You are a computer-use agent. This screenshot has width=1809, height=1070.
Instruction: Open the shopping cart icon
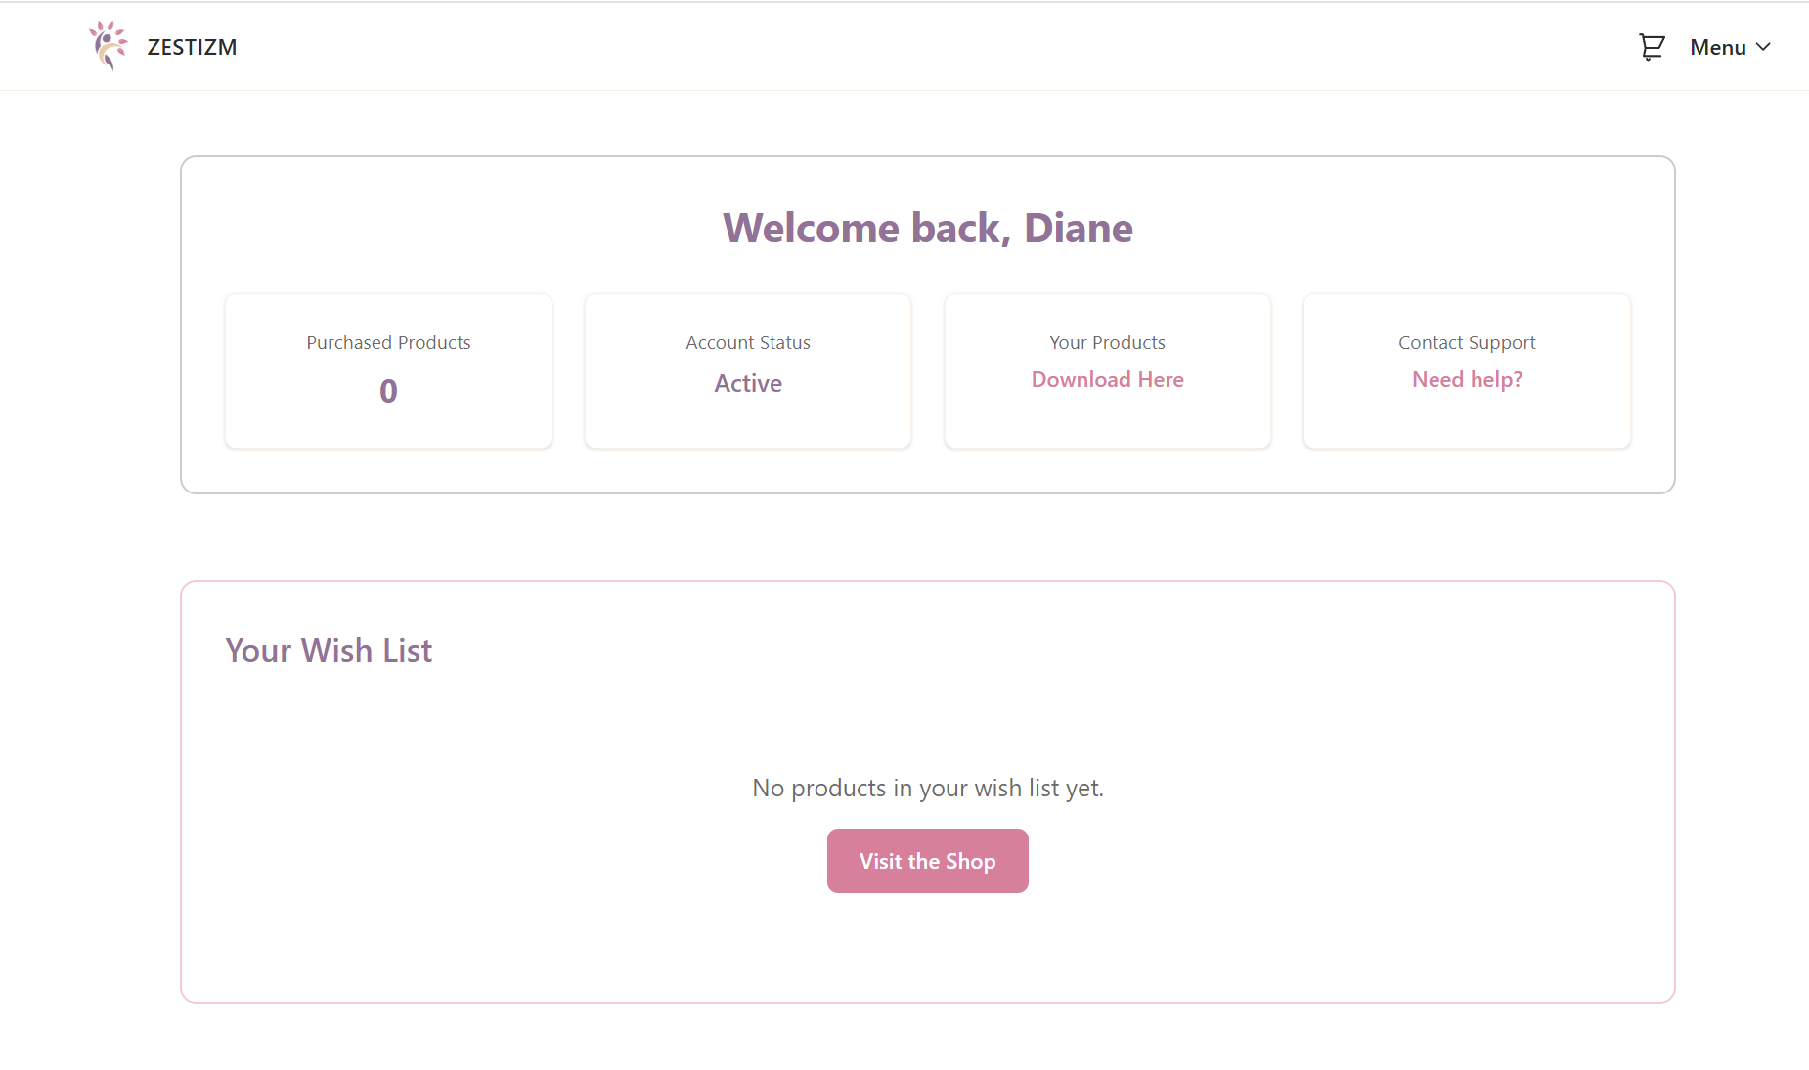click(x=1651, y=47)
